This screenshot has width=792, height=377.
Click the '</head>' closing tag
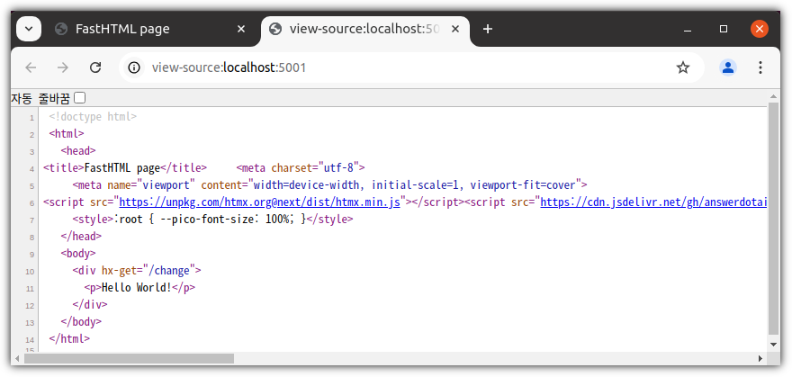[81, 237]
